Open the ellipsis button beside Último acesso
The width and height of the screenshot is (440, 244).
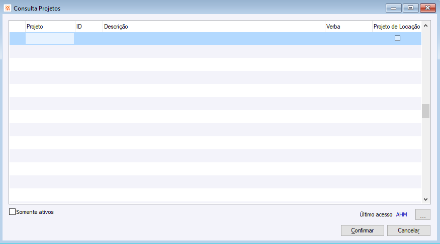point(422,214)
